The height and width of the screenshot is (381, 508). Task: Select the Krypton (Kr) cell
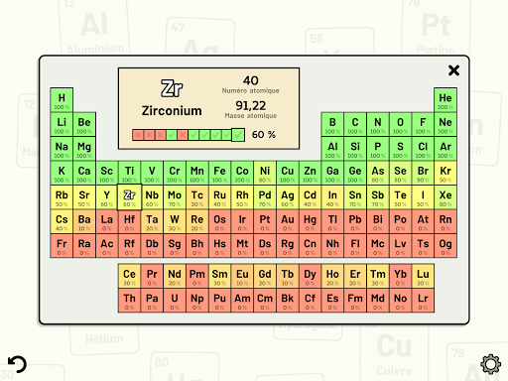[445, 173]
